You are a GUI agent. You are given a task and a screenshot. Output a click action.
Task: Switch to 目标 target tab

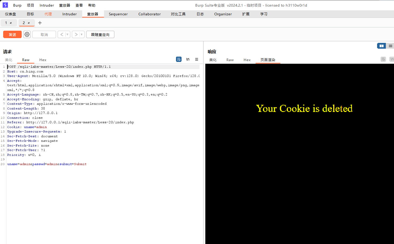(30, 14)
